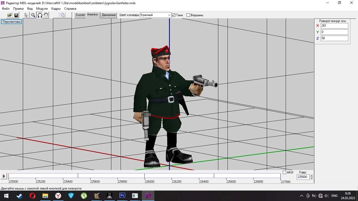The width and height of the screenshot is (358, 201).
Task: Launch Opera browser from the taskbar
Action: [32, 196]
